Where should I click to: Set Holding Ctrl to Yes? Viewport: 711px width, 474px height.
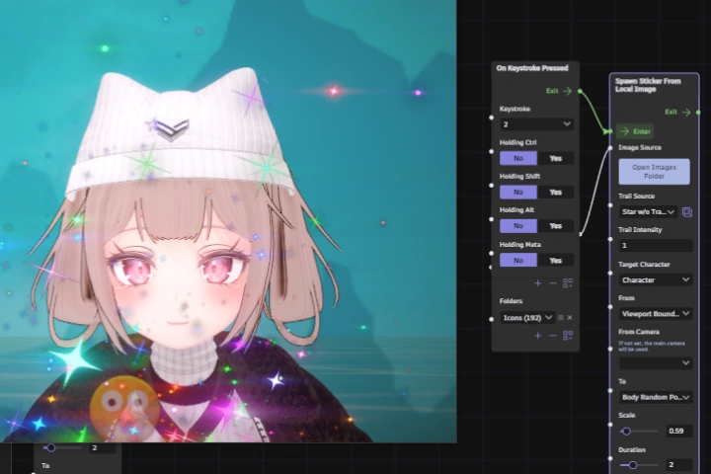[x=555, y=158]
